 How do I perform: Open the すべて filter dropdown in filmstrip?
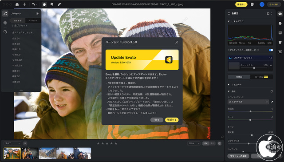tap(12, 143)
